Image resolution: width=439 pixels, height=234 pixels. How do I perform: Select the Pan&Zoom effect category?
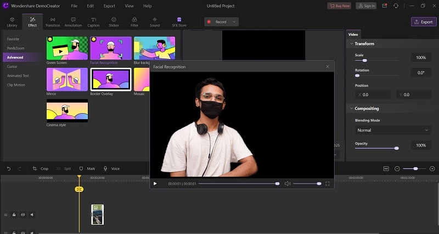[16, 48]
